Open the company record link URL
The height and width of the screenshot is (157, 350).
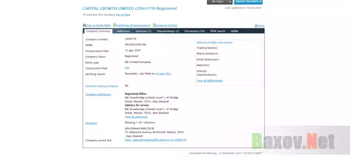155,140
